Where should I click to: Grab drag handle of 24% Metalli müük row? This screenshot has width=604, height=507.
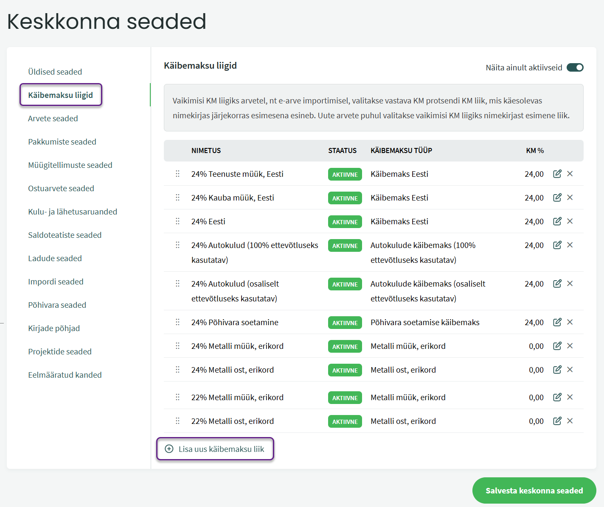pos(177,346)
